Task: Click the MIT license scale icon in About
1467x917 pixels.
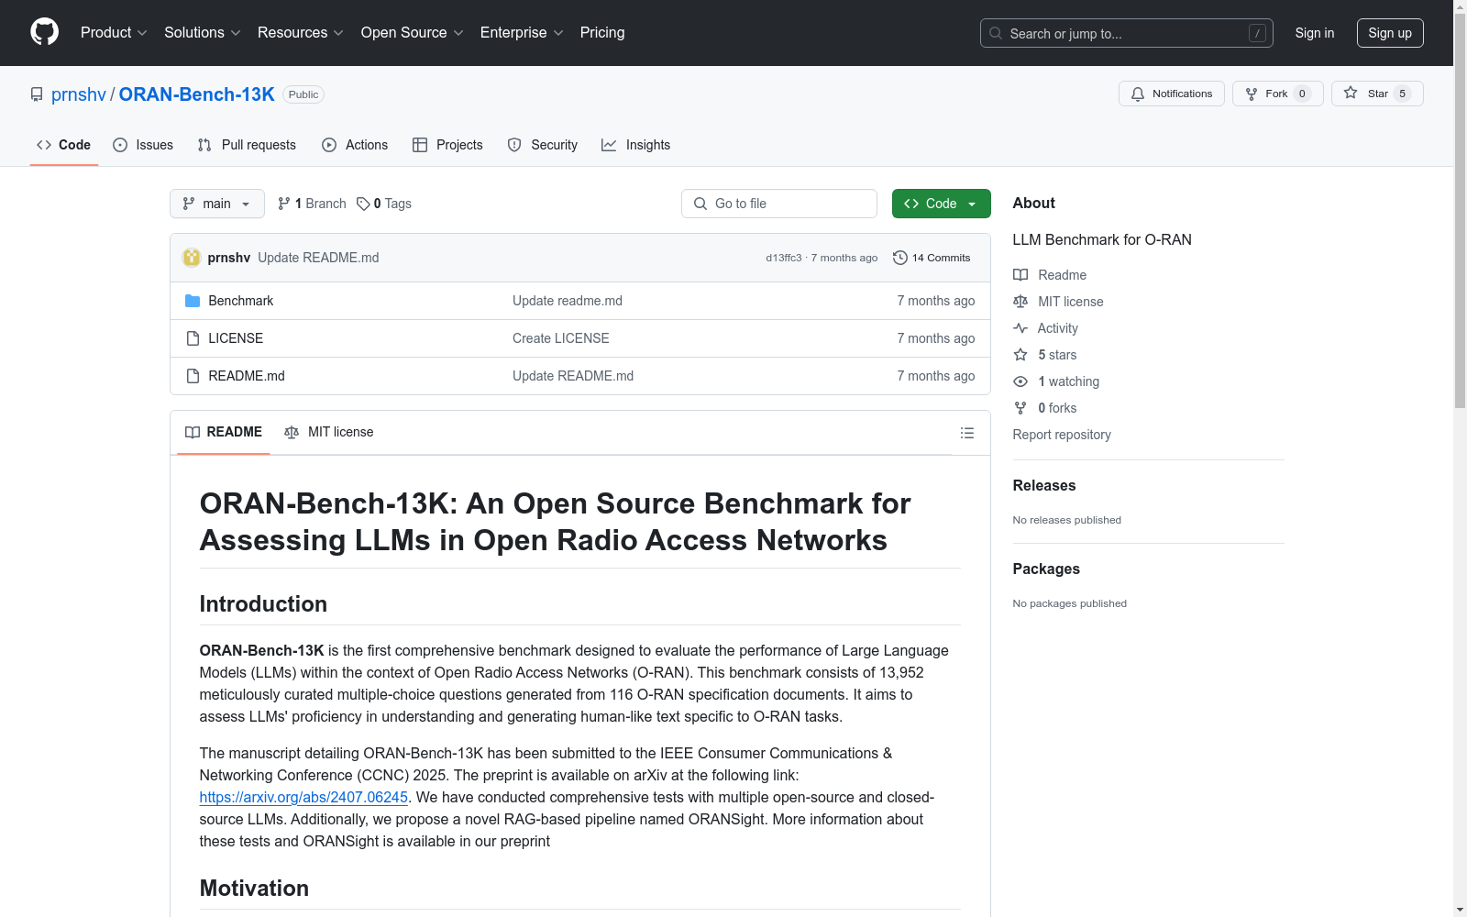Action: click(1020, 302)
